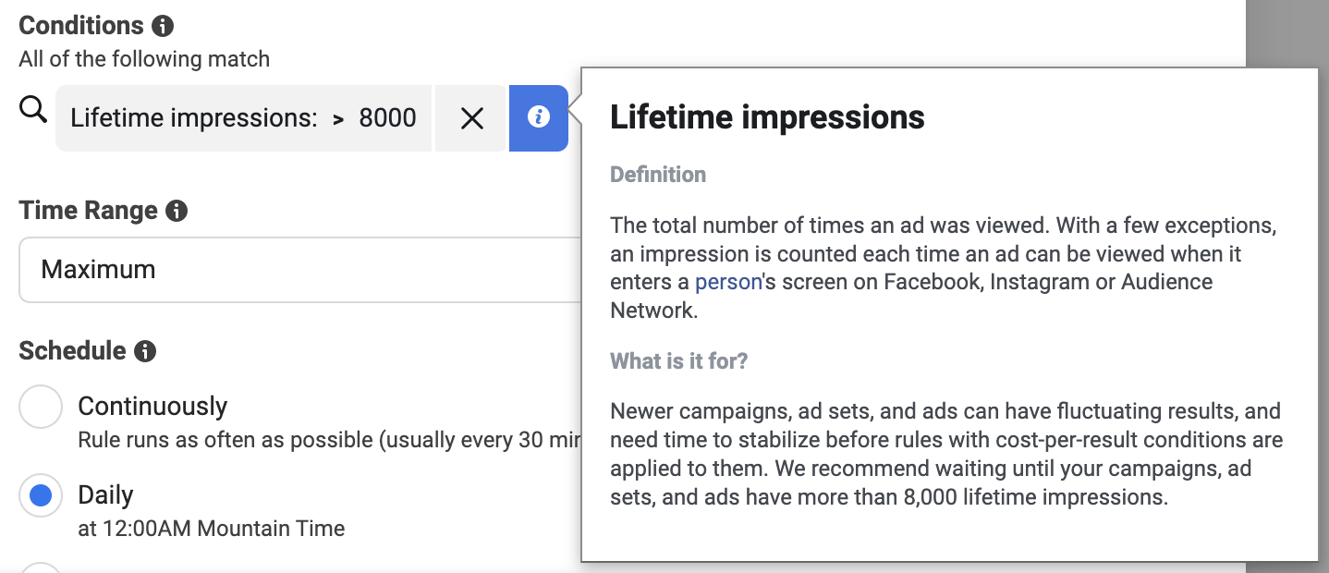Click the Schedule info icon
Image resolution: width=1329 pixels, height=573 pixels.
click(x=145, y=351)
